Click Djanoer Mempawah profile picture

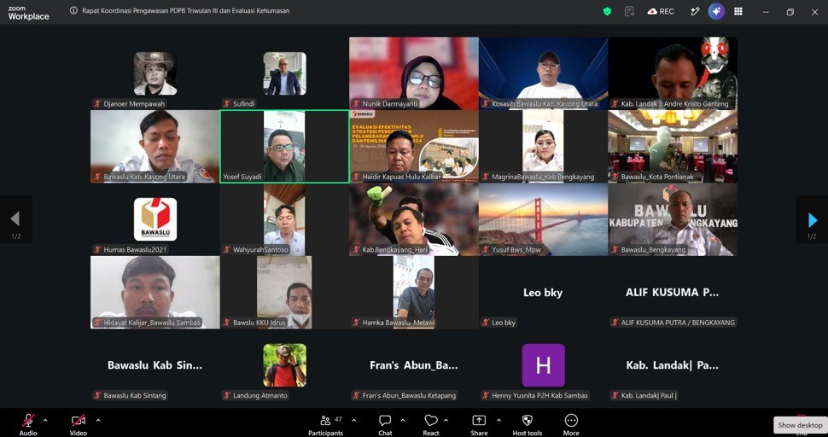point(155,73)
